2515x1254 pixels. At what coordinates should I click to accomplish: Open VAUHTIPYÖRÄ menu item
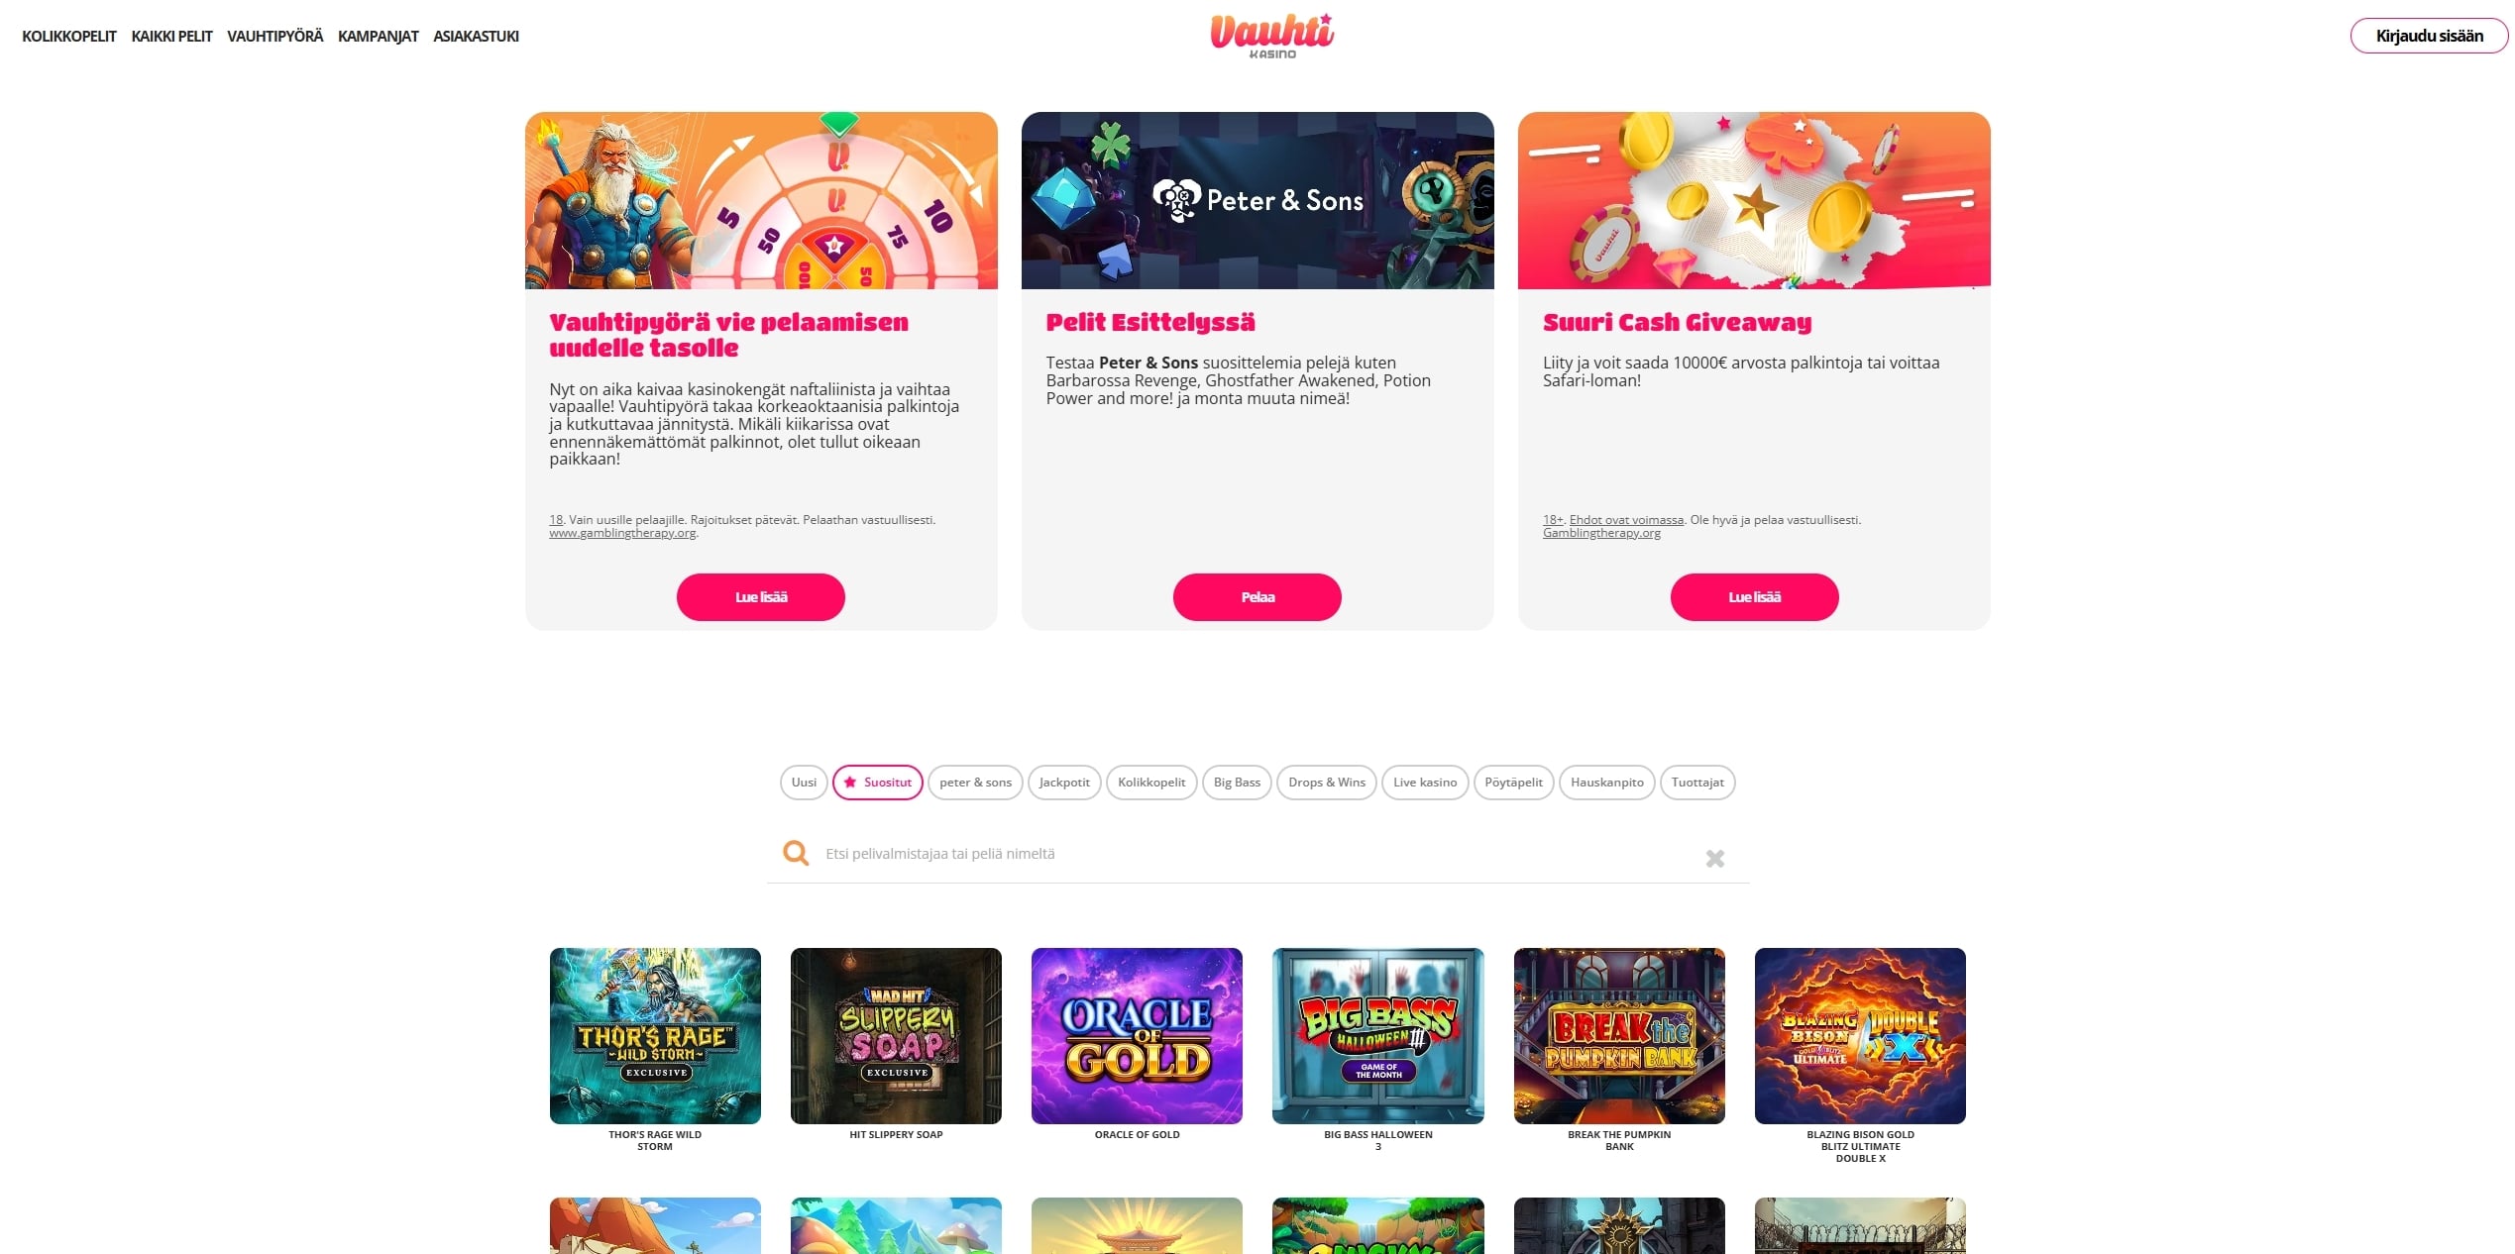click(x=274, y=36)
